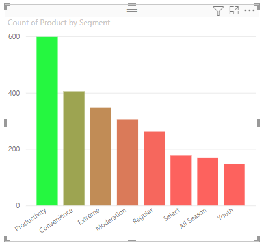
Task: Click the right edge middle resize handle
Action: (259, 123)
